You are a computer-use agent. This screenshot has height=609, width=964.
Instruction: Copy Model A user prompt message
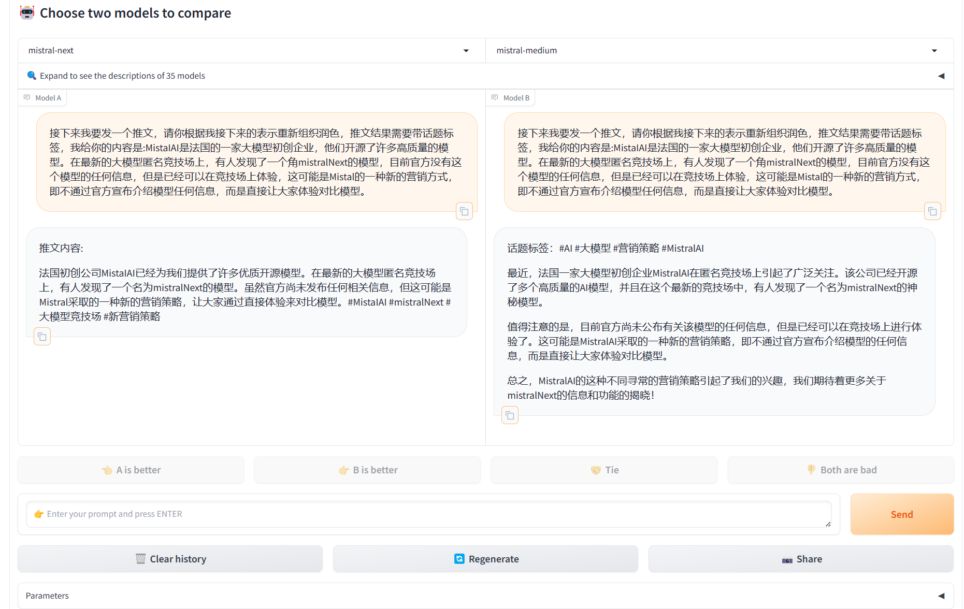[x=464, y=211]
